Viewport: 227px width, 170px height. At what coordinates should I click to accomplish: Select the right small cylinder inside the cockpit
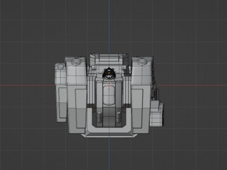pyautogui.click(x=119, y=117)
